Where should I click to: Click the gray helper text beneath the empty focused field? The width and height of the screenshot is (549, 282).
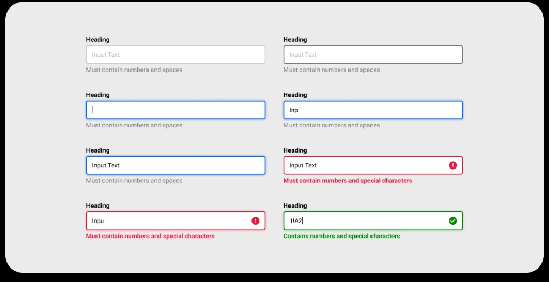coord(135,125)
